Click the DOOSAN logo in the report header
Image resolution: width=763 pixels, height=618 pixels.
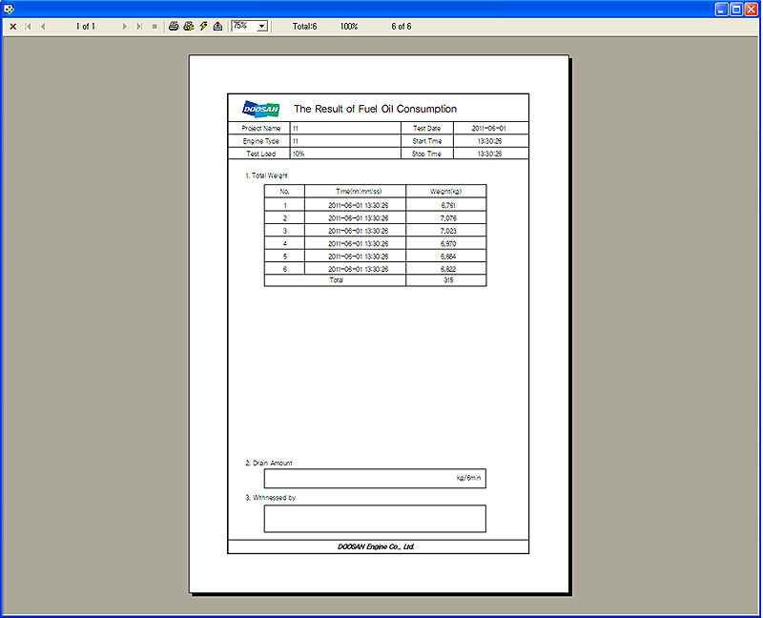coord(260,109)
